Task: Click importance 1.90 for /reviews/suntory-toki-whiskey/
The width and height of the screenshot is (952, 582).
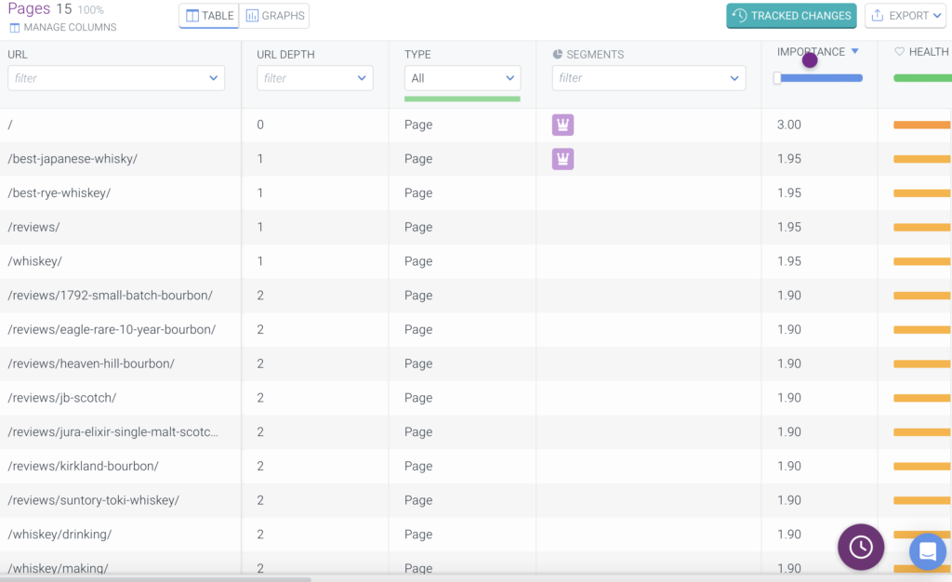Action: [x=789, y=500]
